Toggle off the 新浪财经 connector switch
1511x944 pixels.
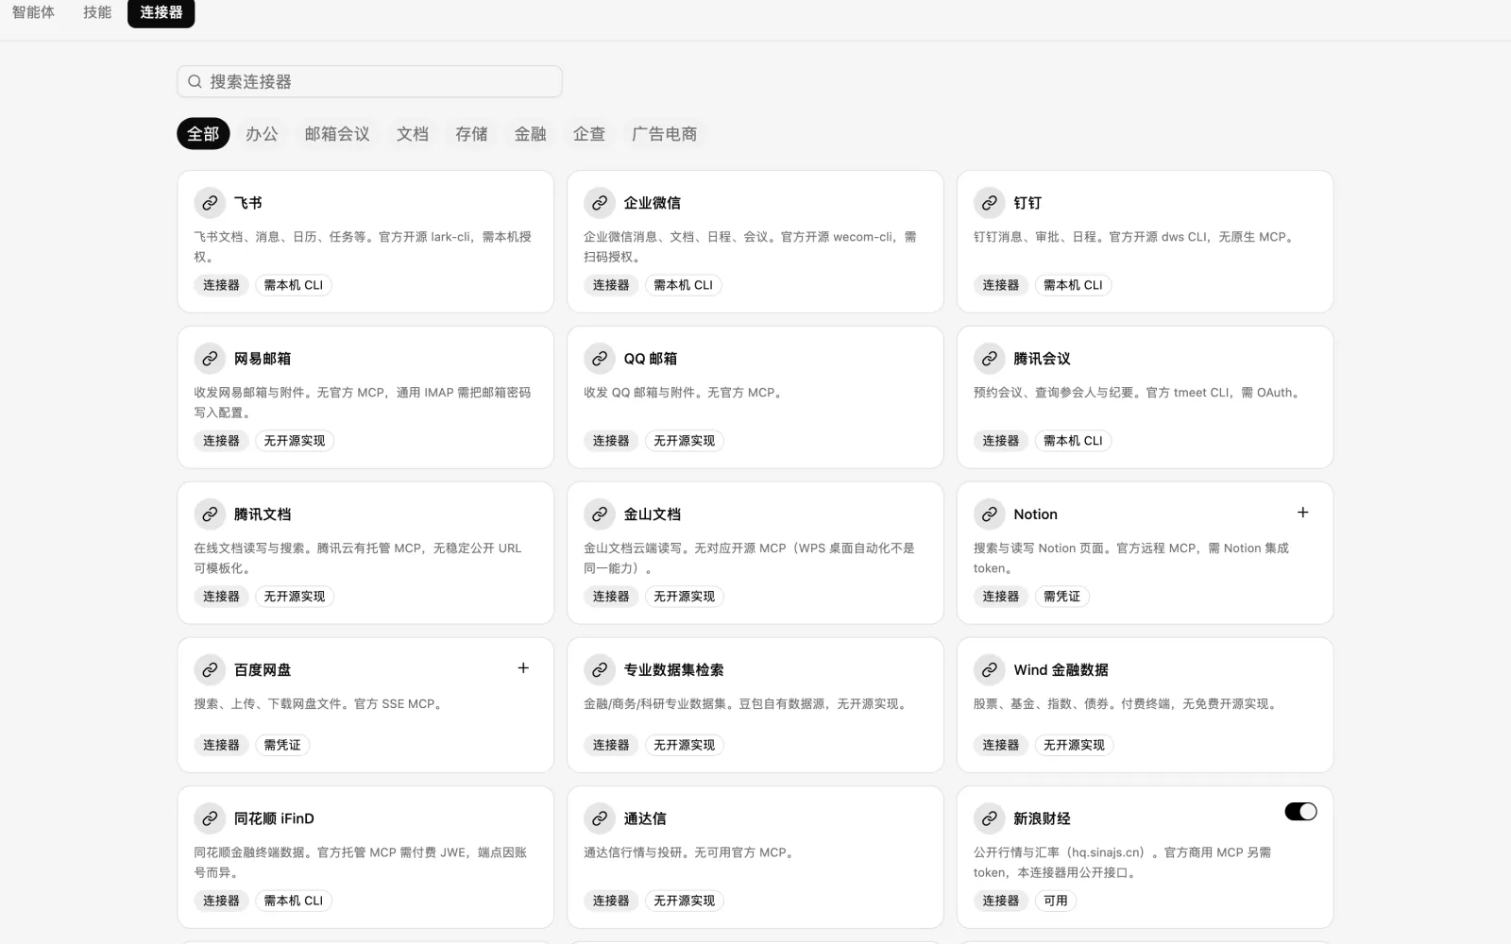tap(1300, 812)
